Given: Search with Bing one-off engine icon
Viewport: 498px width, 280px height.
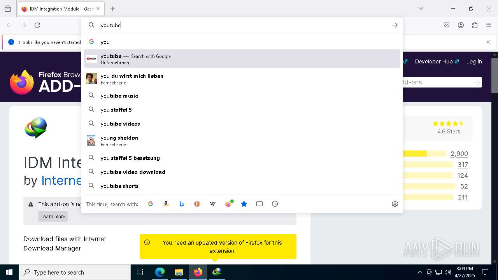Looking at the screenshot, I should pos(182,204).
